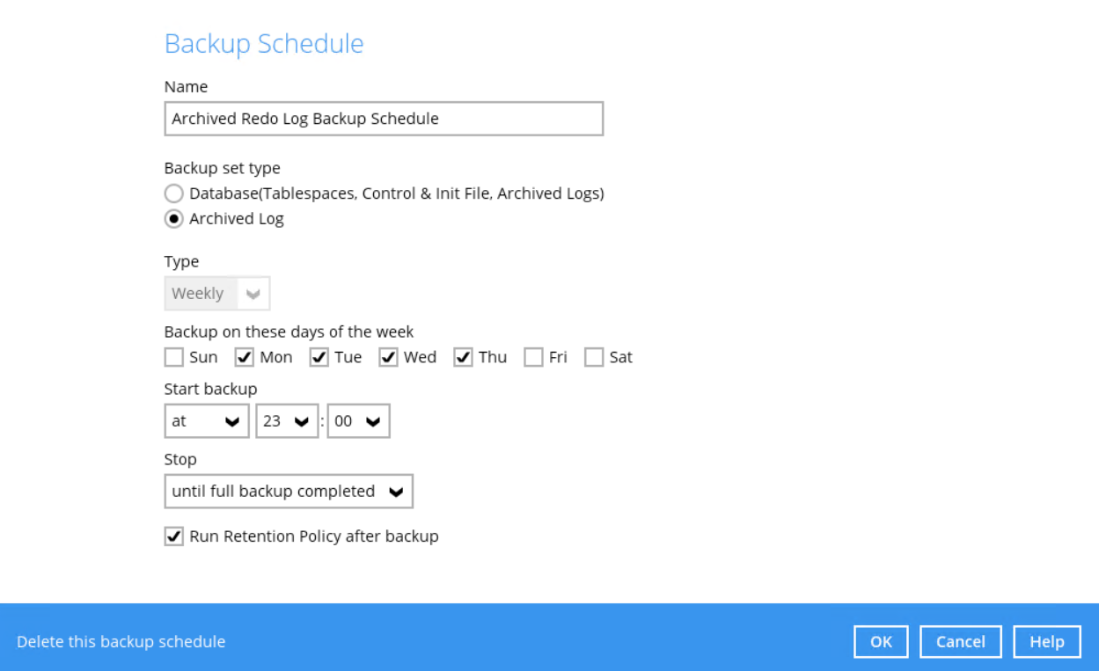
Task: Open the 'until full backup completed' dropdown
Action: [x=289, y=492]
